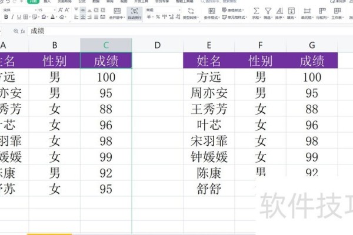Click the increase indent icon

103,10
